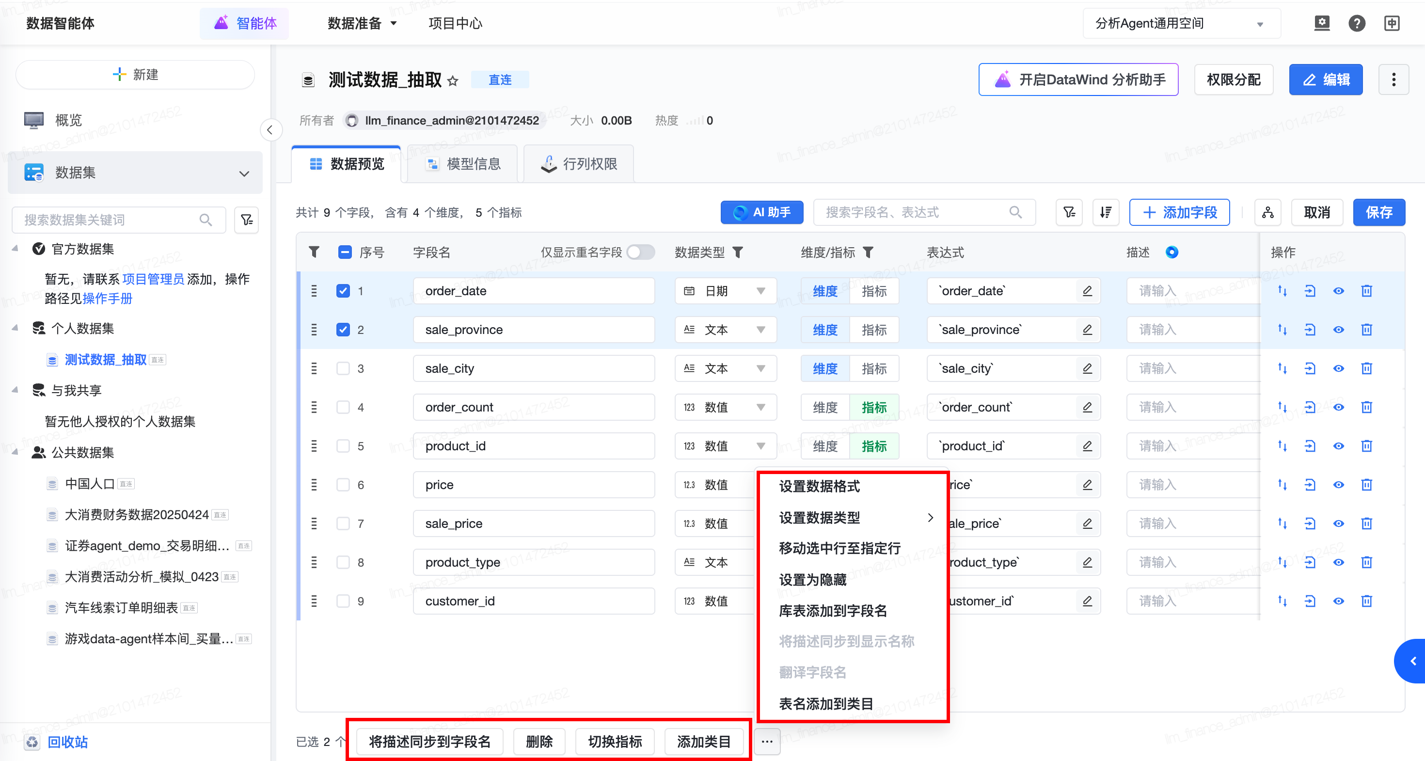Click the blue description info icon
The width and height of the screenshot is (1425, 761).
[1171, 252]
